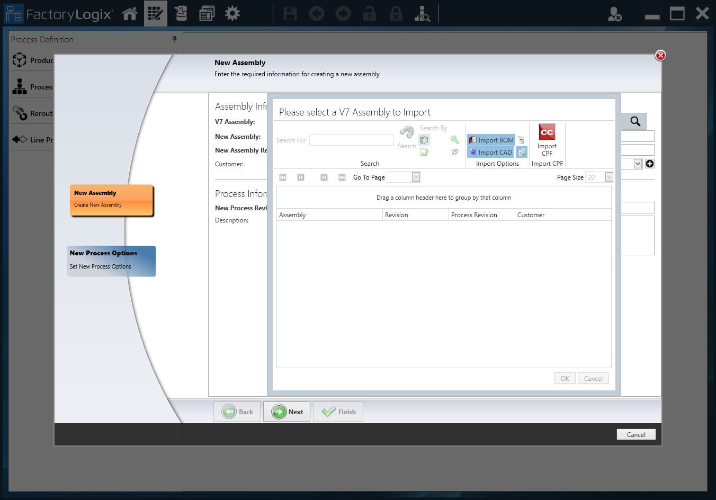Viewport: 716px width, 500px height.
Task: Select the Import BOM option
Action: (x=490, y=140)
